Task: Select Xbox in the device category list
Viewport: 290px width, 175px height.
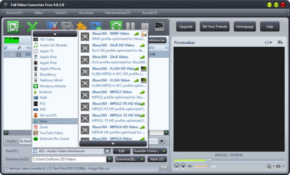Action: [44, 121]
